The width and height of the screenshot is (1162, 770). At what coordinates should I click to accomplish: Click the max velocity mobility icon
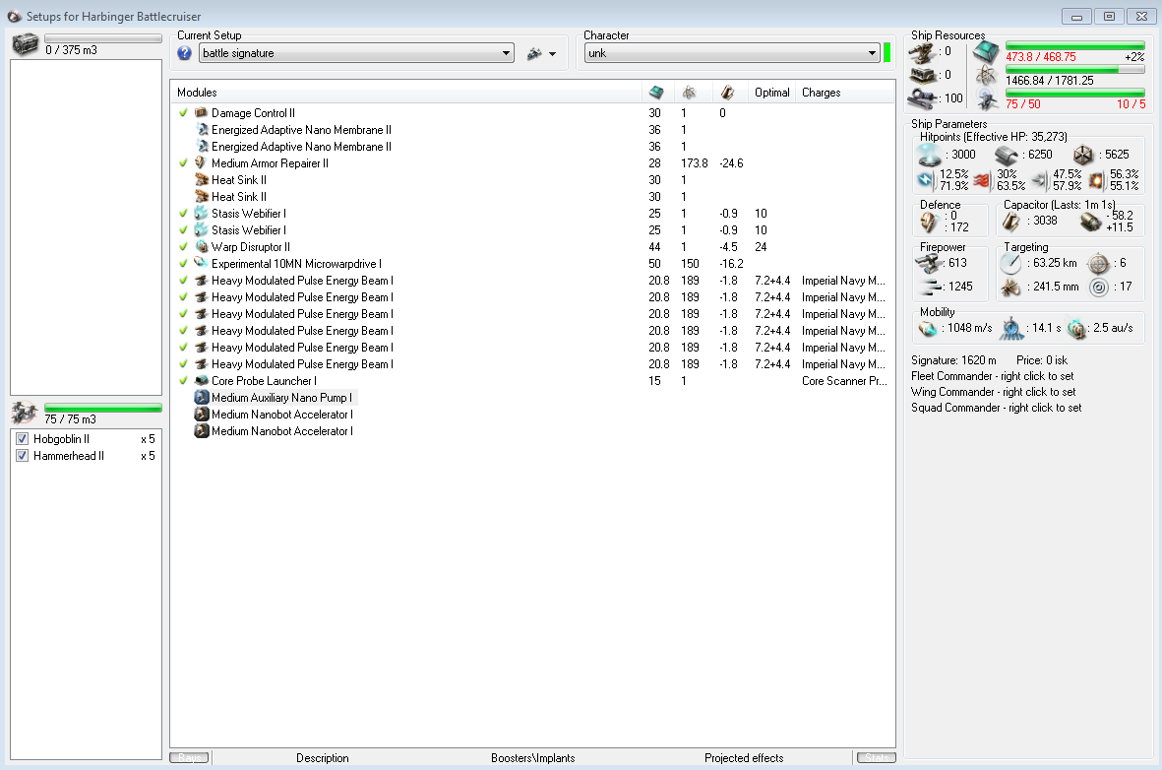[928, 328]
